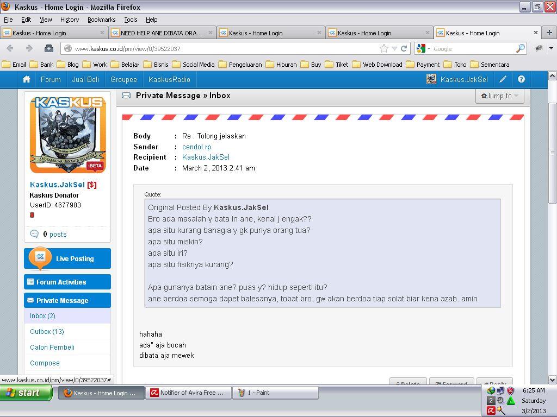Click the green triangle tray icon
Screen dimensions: 557x417
tap(511, 401)
